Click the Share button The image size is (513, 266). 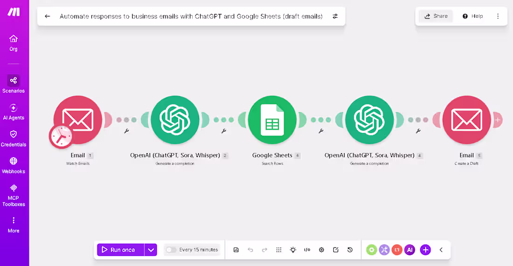coord(436,16)
